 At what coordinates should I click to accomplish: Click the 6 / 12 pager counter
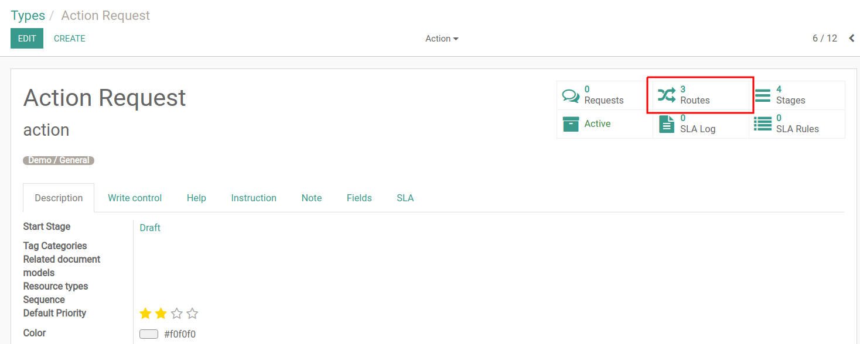825,39
